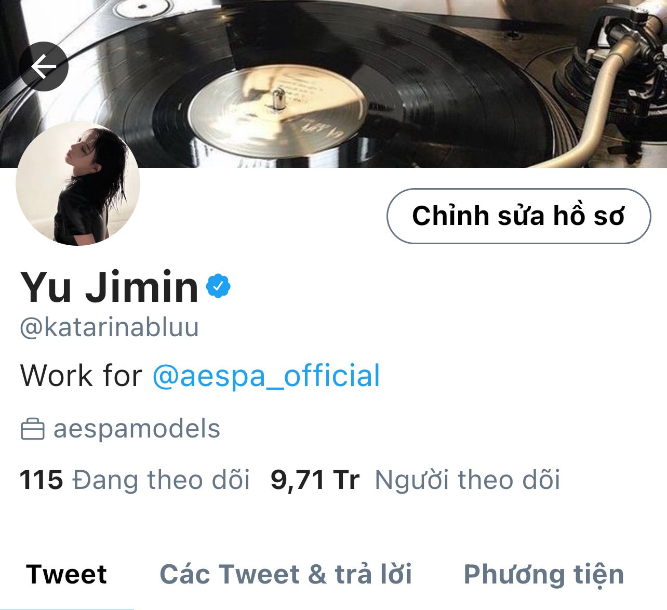View the 9,71 Tr followers count
The image size is (667, 610).
tap(315, 480)
